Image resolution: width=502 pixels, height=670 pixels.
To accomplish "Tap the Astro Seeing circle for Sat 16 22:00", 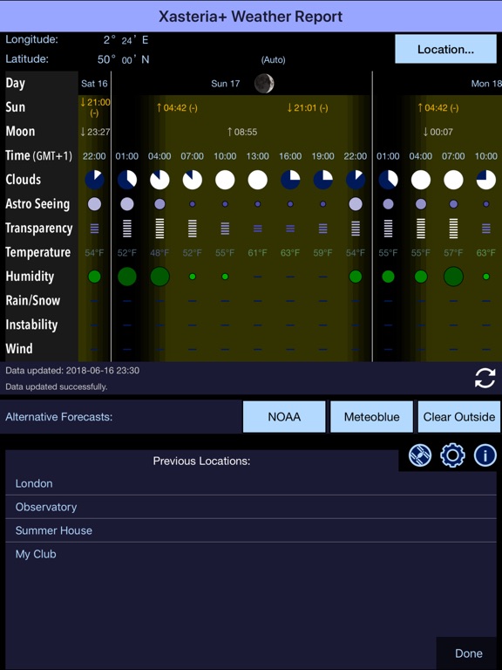I will coord(94,204).
